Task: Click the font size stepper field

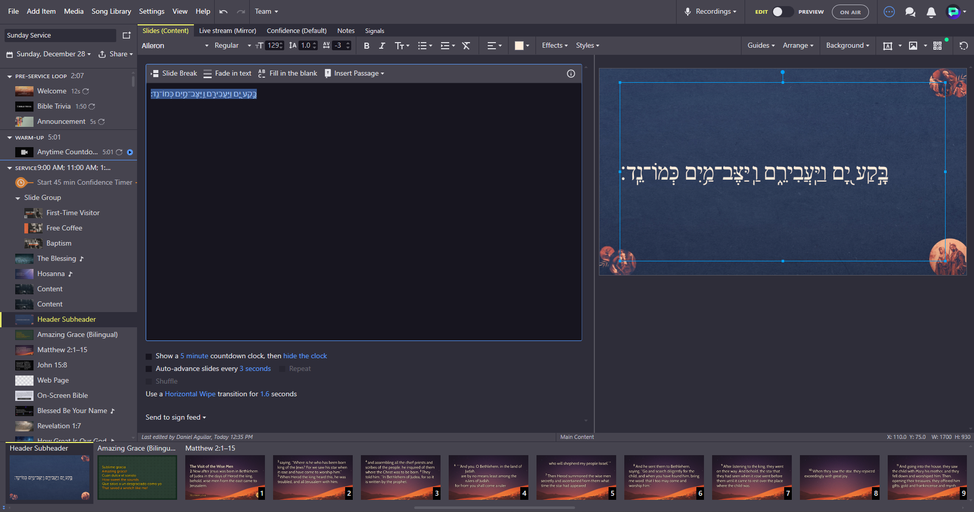Action: [x=275, y=46]
